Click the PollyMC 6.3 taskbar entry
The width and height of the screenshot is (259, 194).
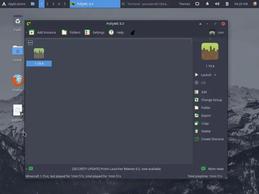(x=95, y=4)
